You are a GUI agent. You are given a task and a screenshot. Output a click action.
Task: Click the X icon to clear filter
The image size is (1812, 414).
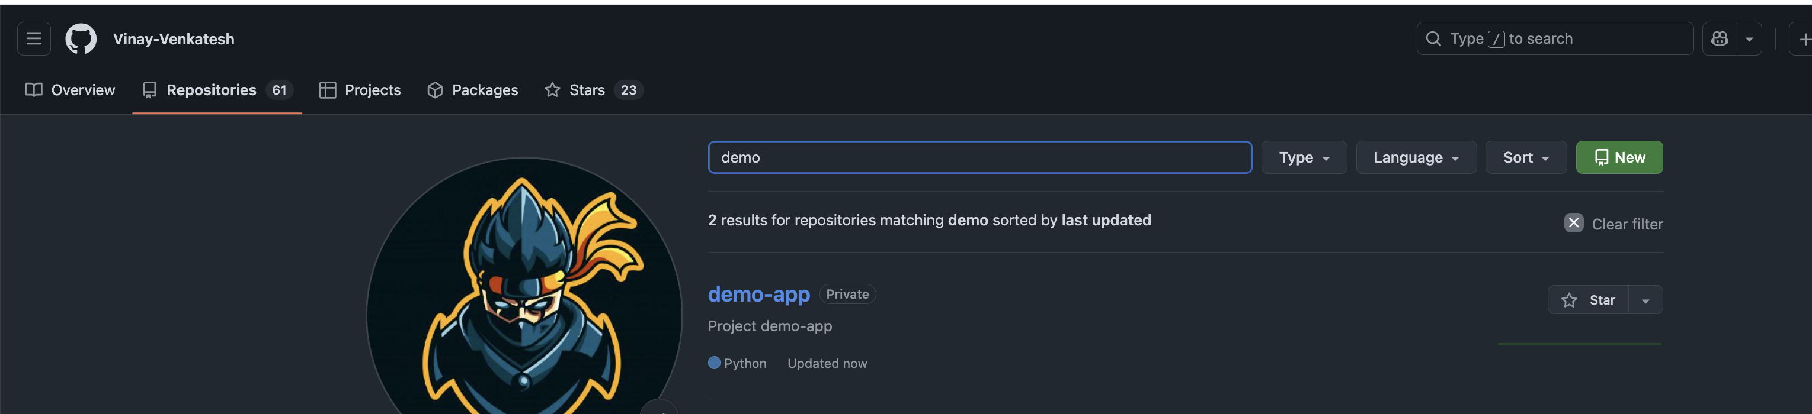point(1574,223)
